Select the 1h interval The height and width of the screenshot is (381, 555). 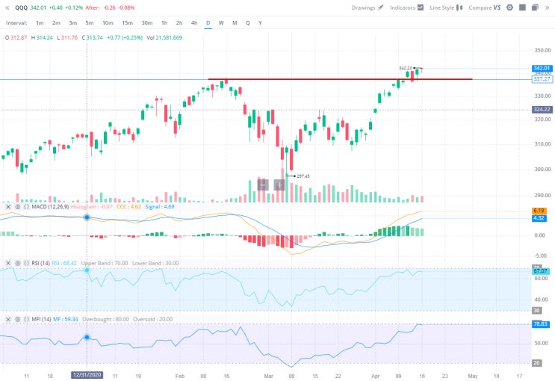click(x=164, y=22)
